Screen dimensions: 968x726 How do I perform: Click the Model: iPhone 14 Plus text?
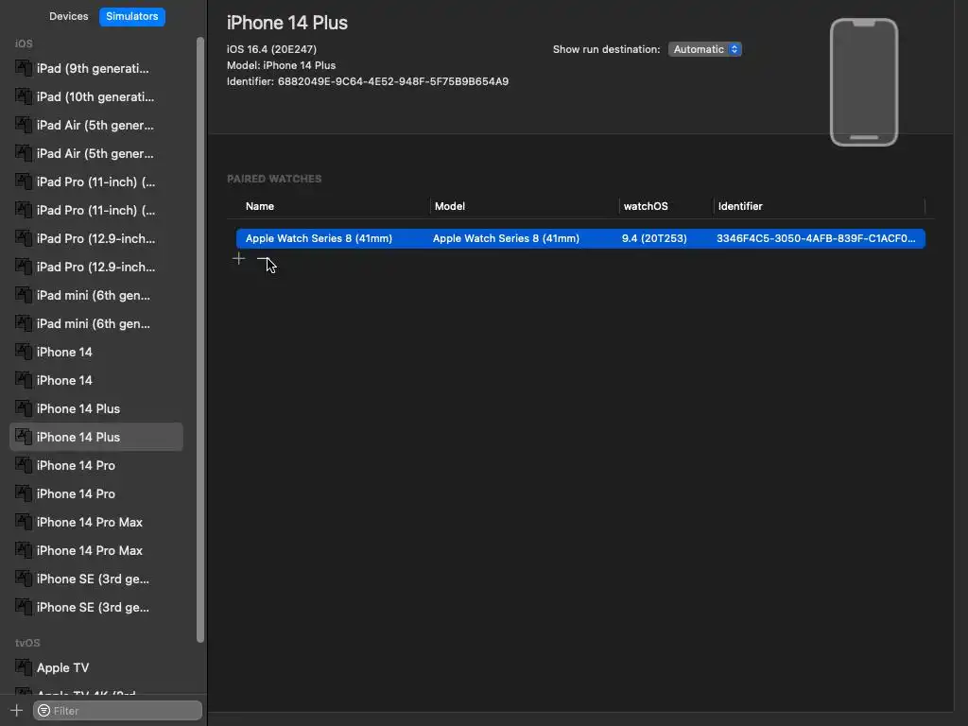click(x=281, y=65)
